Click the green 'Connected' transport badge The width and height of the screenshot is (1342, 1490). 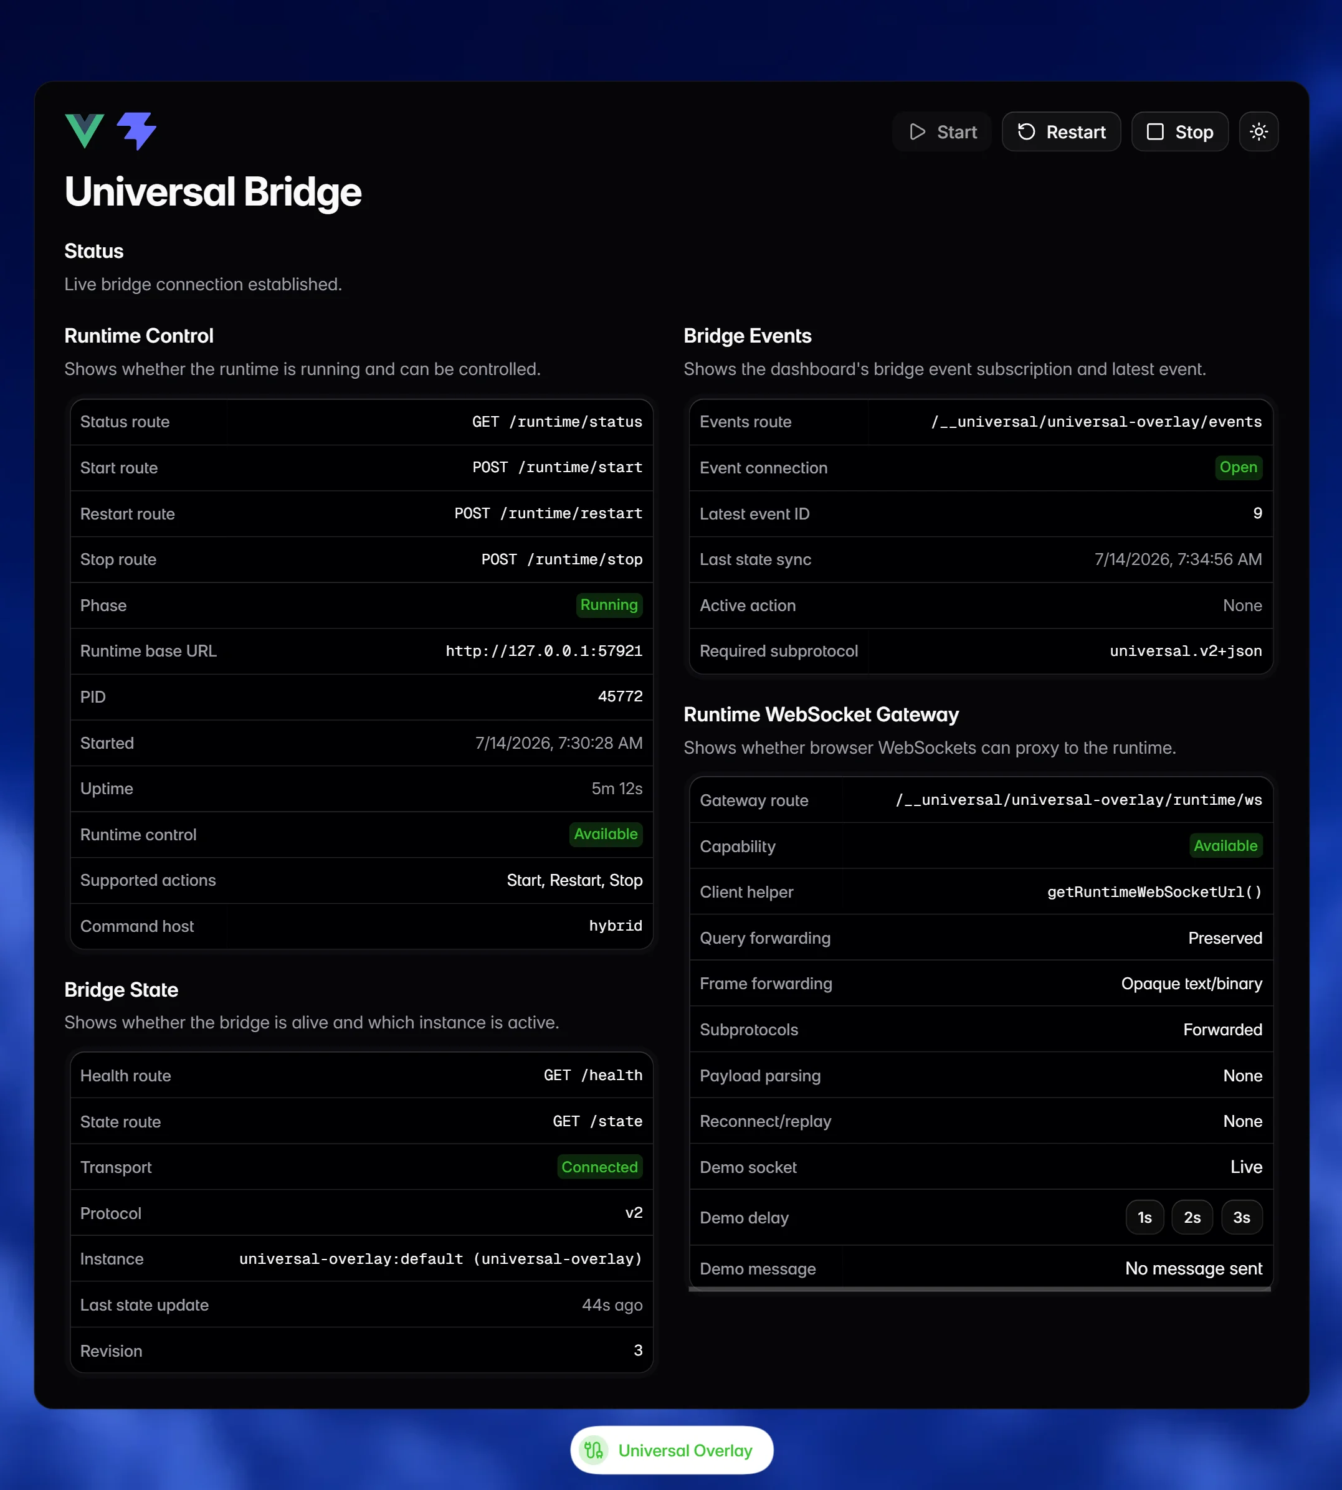(x=599, y=1167)
